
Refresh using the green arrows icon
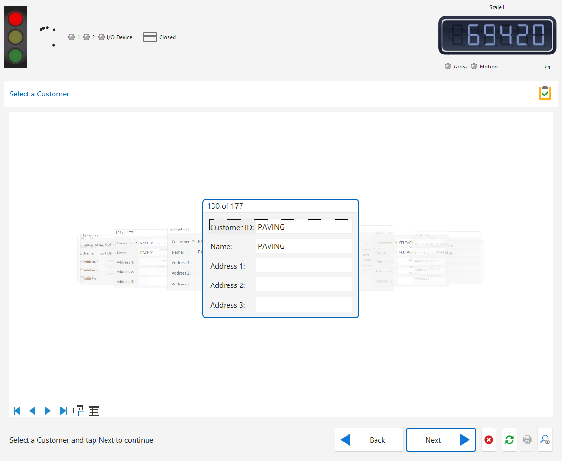[x=509, y=440]
